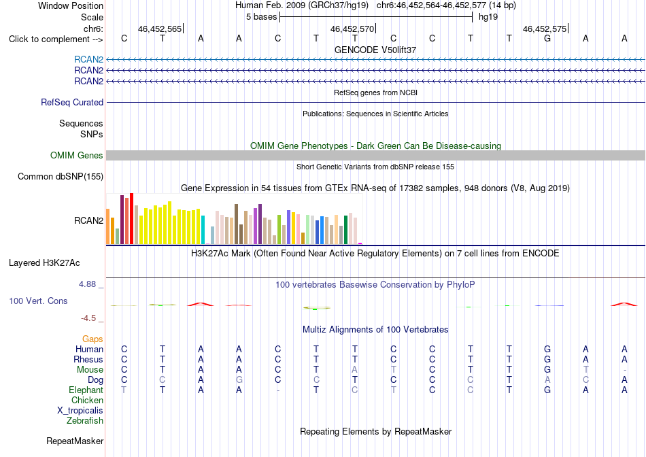Image resolution: width=646 pixels, height=457 pixels.
Task: Click the cyan bar in the GTEx chart
Action: pos(203,230)
